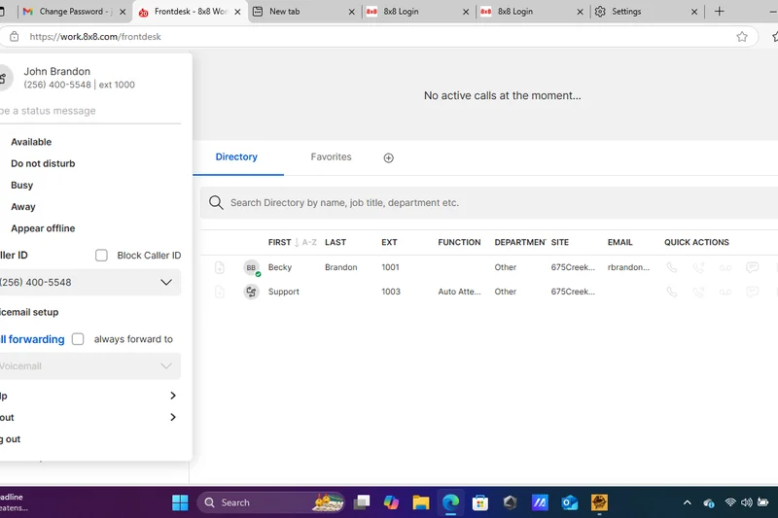The height and width of the screenshot is (518, 778).
Task: Click the add-to-favorites icon beside Becky
Action: click(x=220, y=267)
